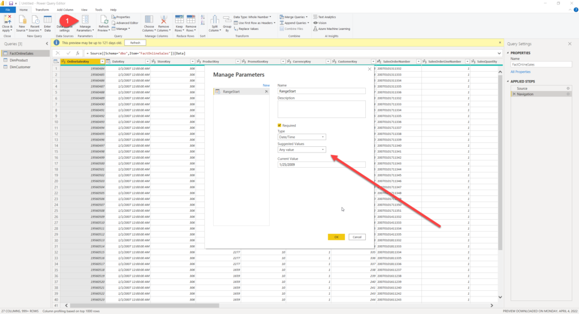Open the Type dropdown showing Date/Time

302,137
